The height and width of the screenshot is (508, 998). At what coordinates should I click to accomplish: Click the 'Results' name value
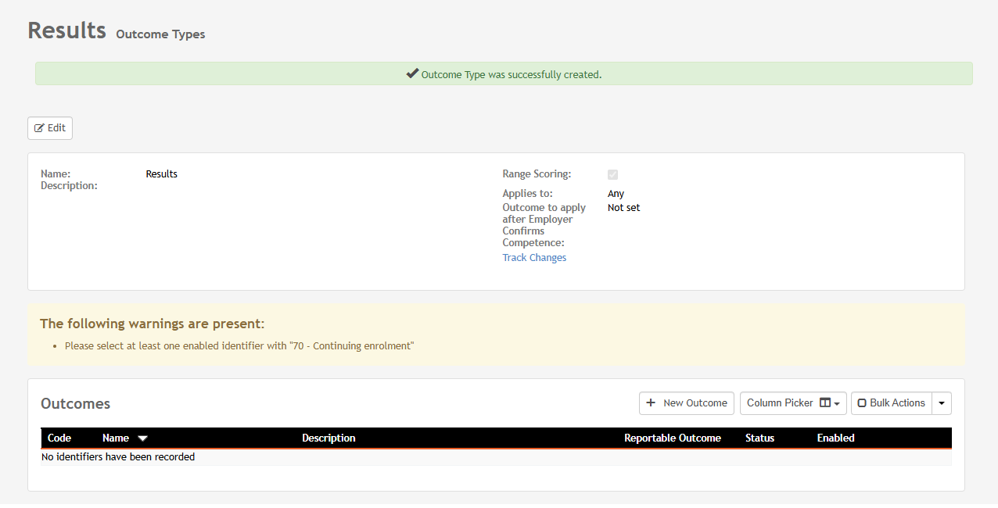pyautogui.click(x=162, y=174)
